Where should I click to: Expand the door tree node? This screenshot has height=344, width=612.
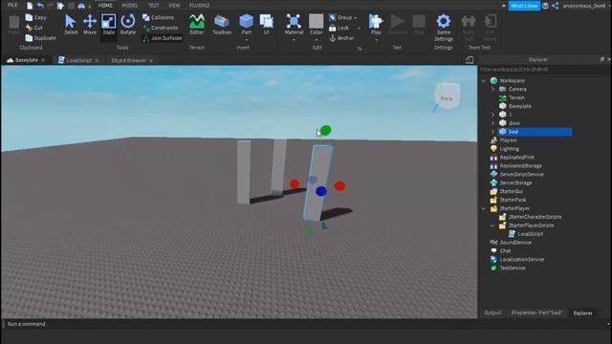coord(492,123)
